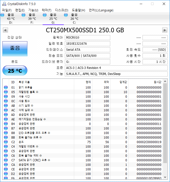
Task: Click the 현재 column header
Action: [x=83, y=82]
